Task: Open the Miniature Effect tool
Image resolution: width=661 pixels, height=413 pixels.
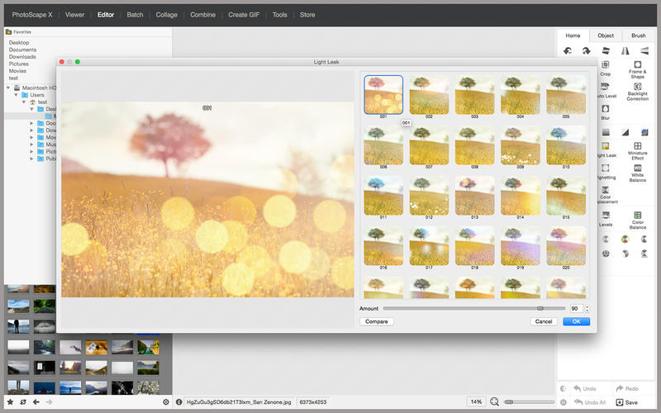Action: tap(638, 146)
